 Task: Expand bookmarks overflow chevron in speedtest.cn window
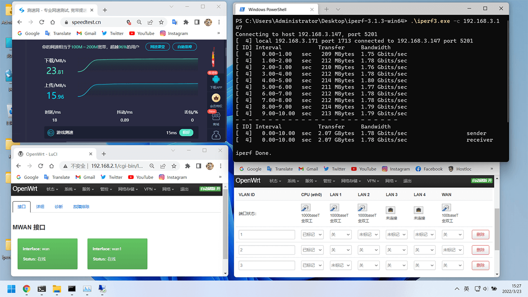219,33
